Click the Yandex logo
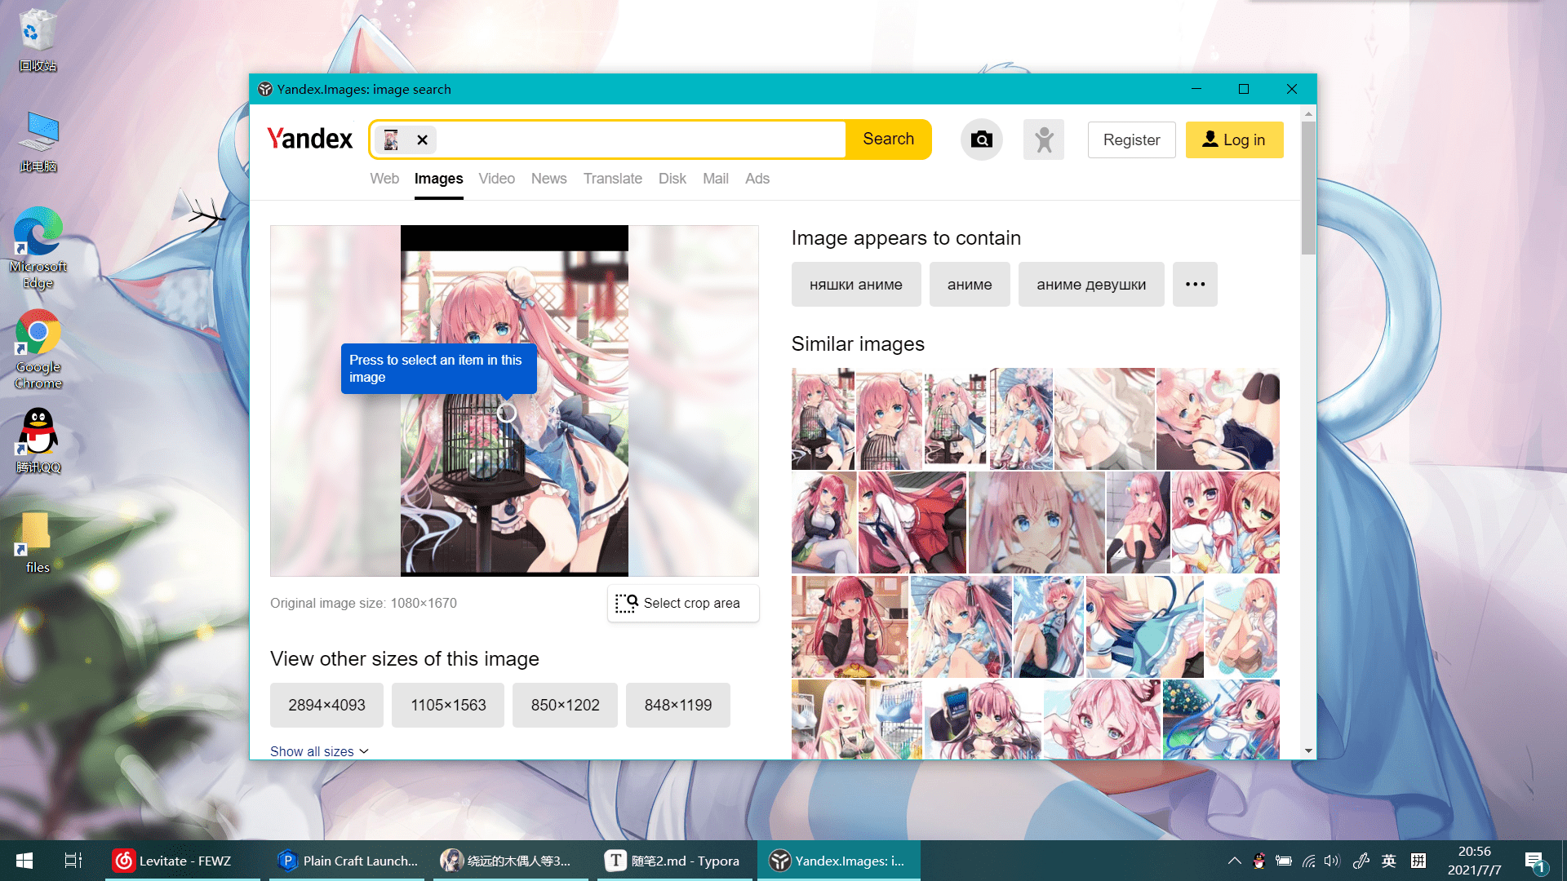This screenshot has height=881, width=1567. [310, 139]
